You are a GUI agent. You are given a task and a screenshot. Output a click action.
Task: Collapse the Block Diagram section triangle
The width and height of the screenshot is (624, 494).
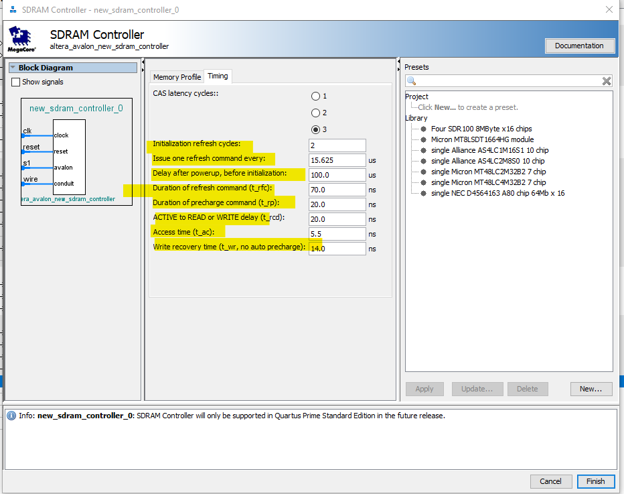[x=12, y=67]
